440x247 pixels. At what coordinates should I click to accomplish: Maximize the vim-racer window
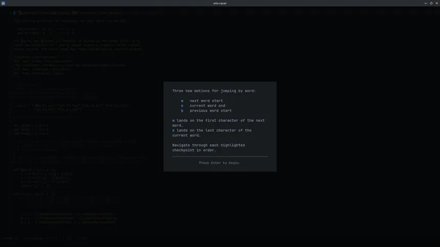coord(431,3)
